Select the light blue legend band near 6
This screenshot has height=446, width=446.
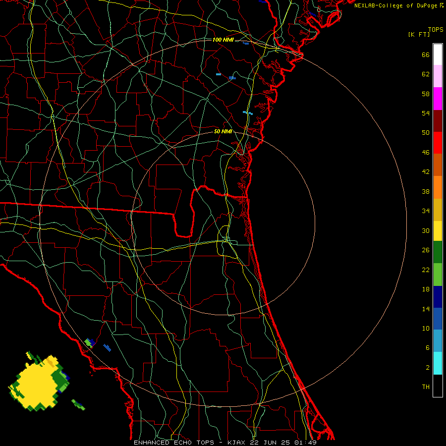click(438, 341)
